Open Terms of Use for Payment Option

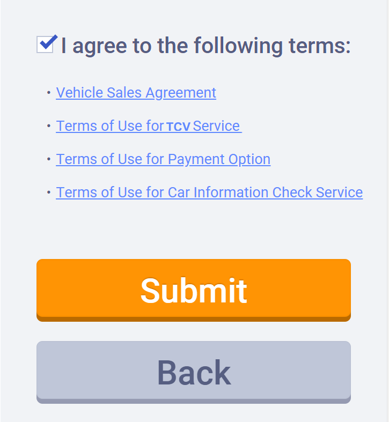(163, 159)
